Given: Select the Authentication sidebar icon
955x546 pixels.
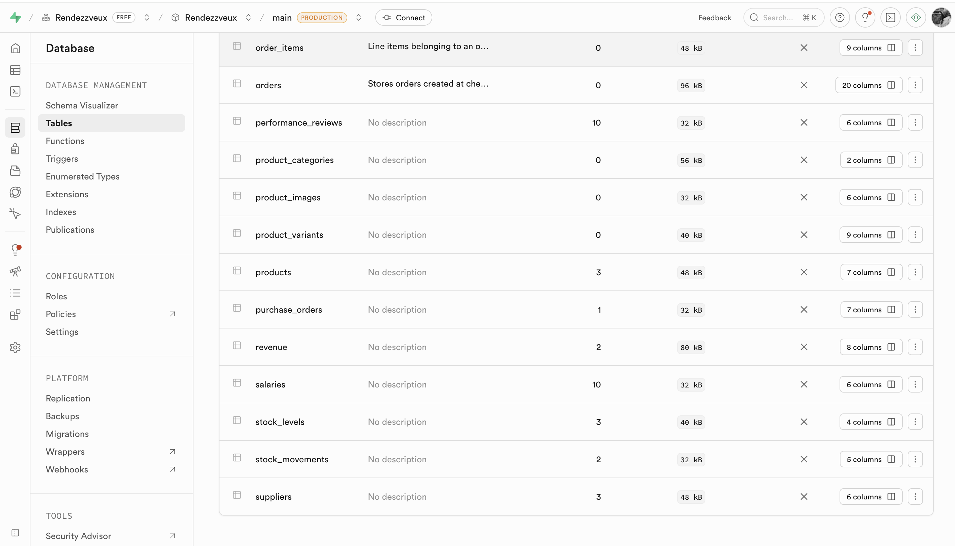Looking at the screenshot, I should pyautogui.click(x=15, y=148).
